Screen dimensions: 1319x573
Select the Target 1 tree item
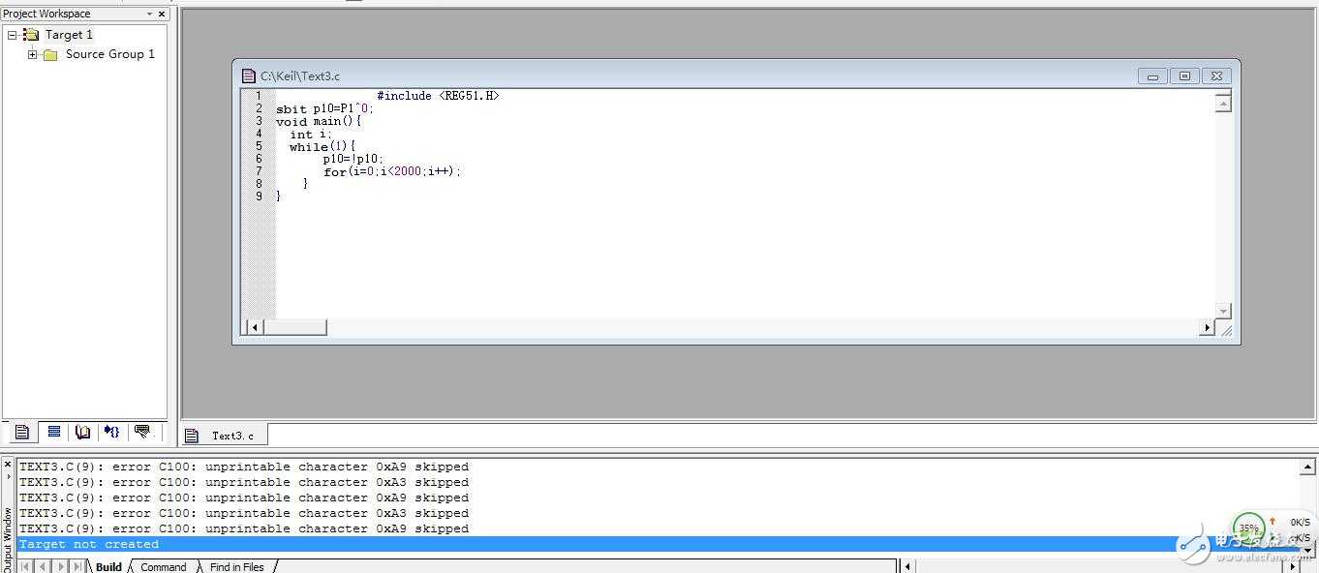69,35
